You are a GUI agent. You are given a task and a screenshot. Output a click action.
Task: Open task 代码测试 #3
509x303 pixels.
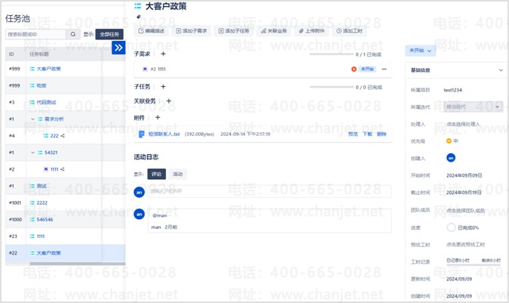(x=46, y=102)
